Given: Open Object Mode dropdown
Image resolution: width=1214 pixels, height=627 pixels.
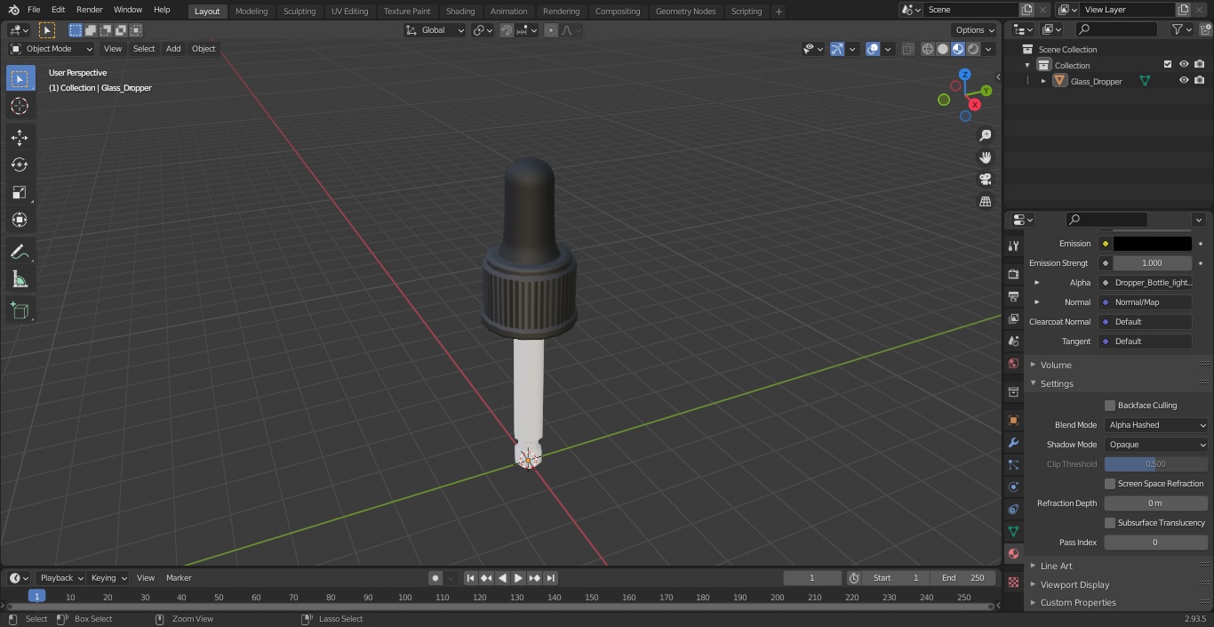Looking at the screenshot, I should 52,49.
